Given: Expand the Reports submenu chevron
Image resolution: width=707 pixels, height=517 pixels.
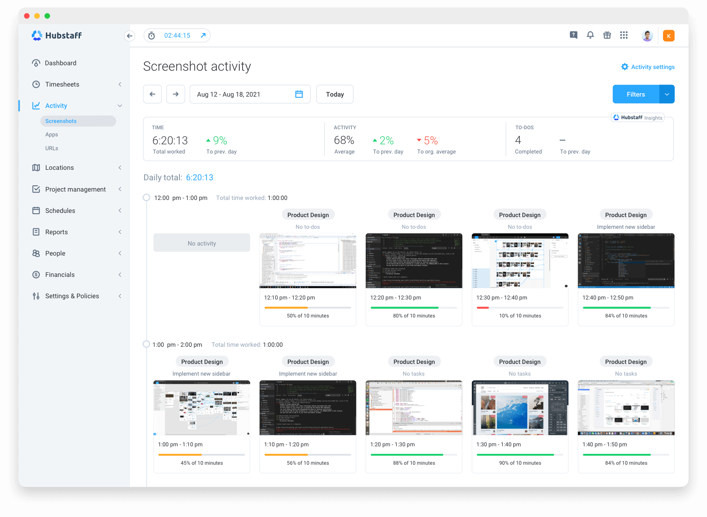Looking at the screenshot, I should pos(120,232).
